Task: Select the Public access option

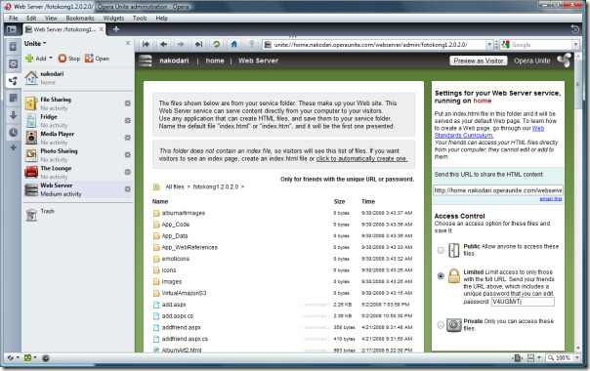Action: pos(441,250)
